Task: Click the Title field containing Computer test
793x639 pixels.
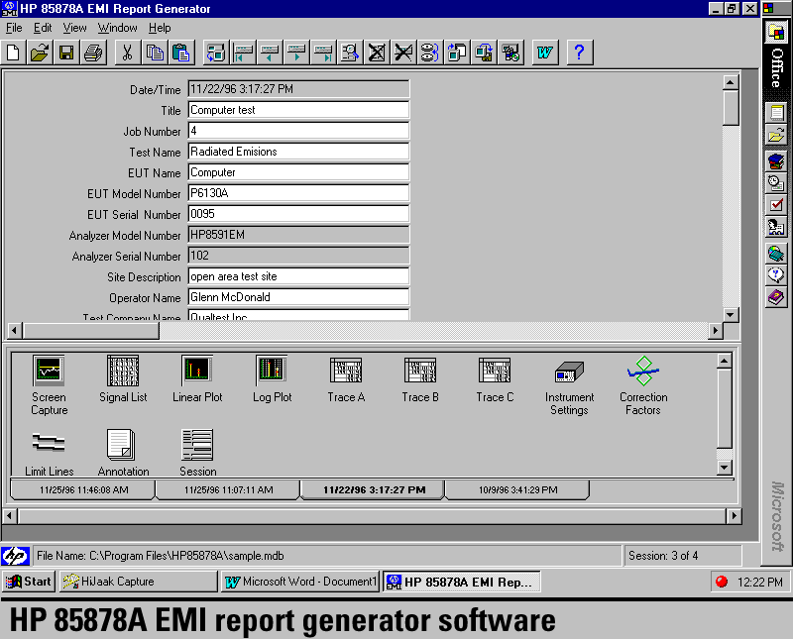Action: (298, 110)
